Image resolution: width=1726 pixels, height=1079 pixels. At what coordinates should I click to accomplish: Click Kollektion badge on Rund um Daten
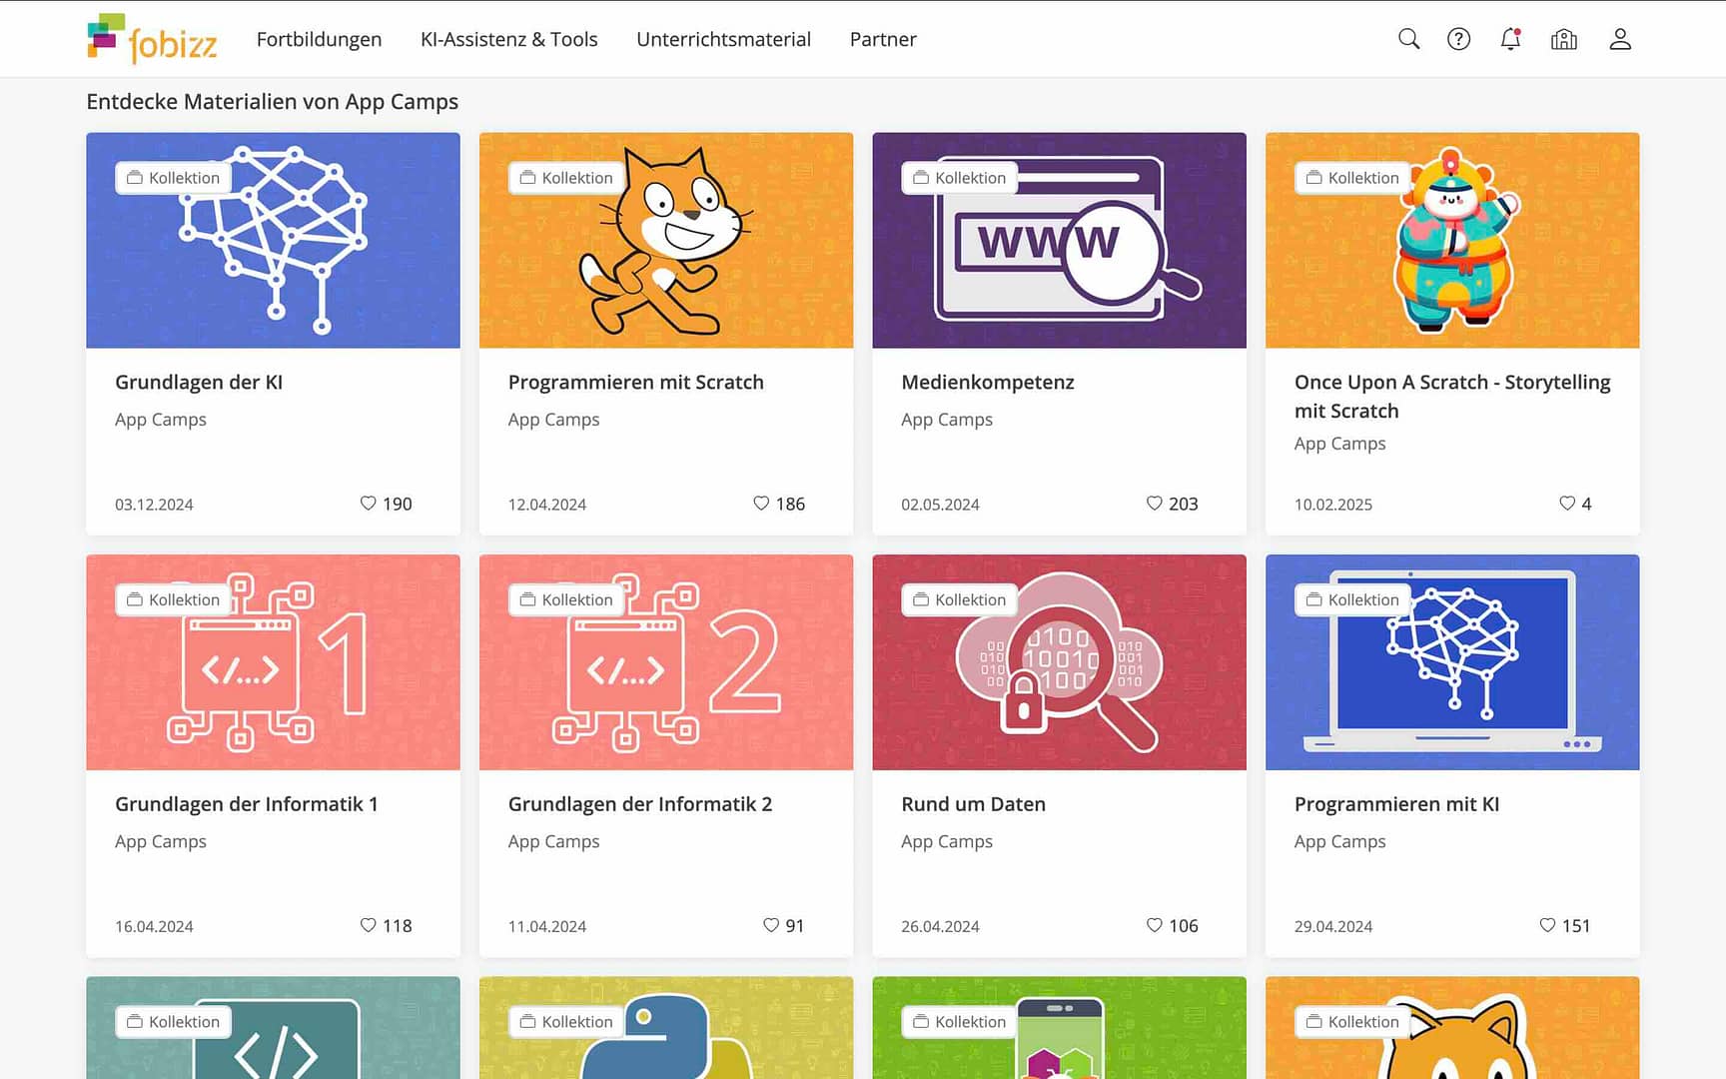[x=959, y=599]
